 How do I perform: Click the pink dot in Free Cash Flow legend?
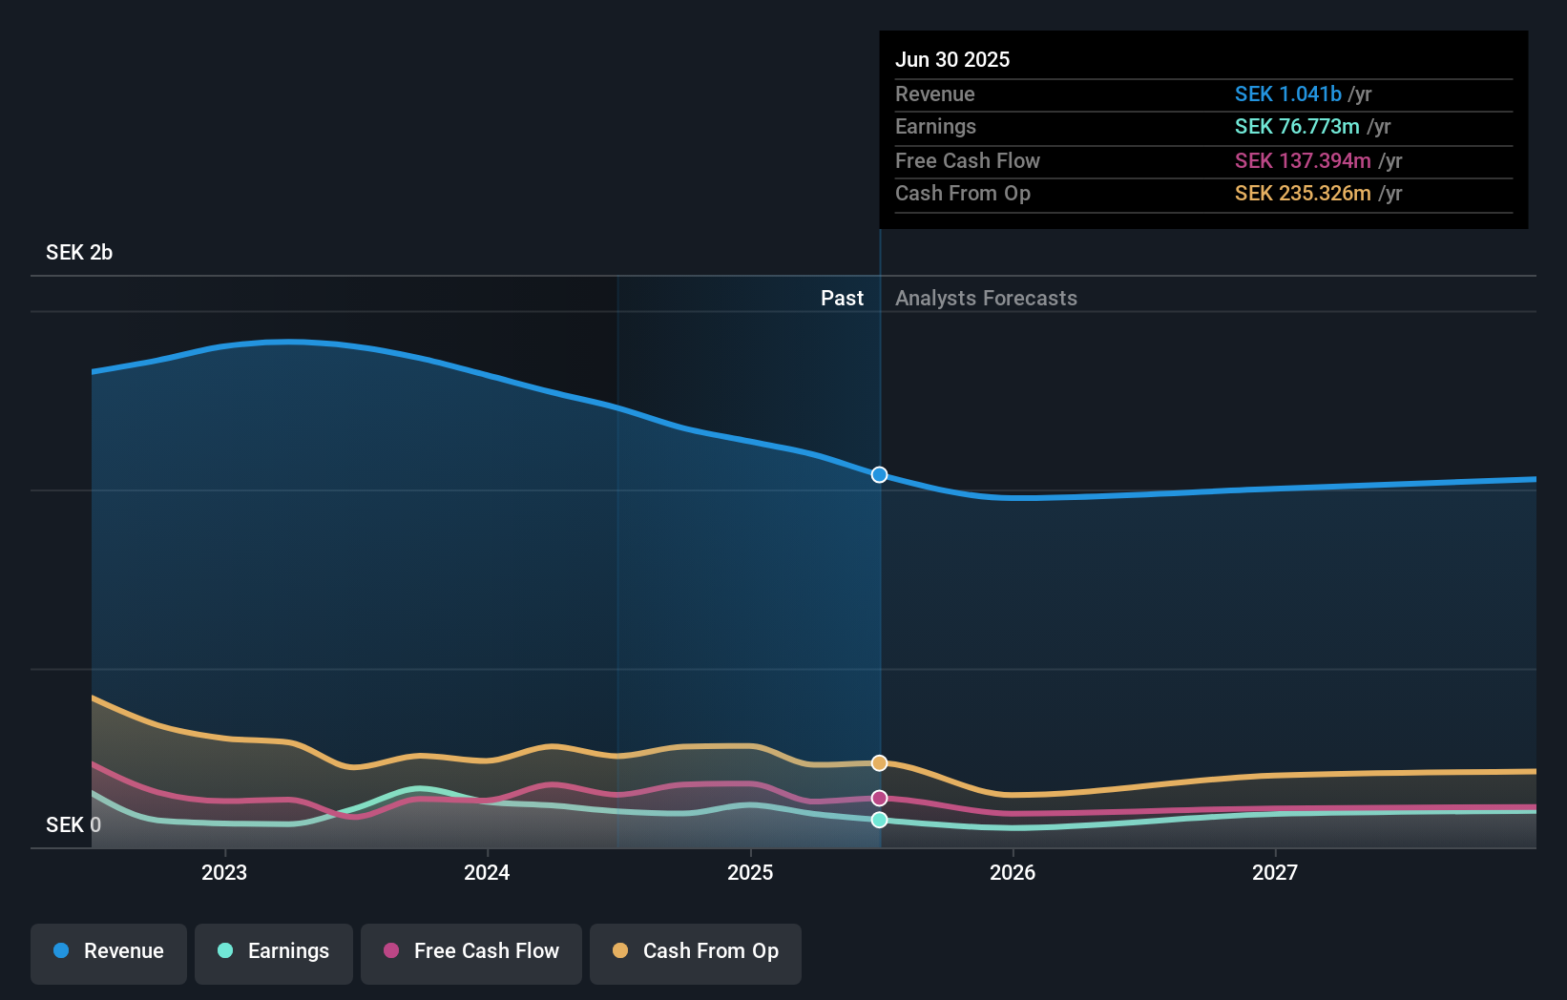[x=391, y=950]
